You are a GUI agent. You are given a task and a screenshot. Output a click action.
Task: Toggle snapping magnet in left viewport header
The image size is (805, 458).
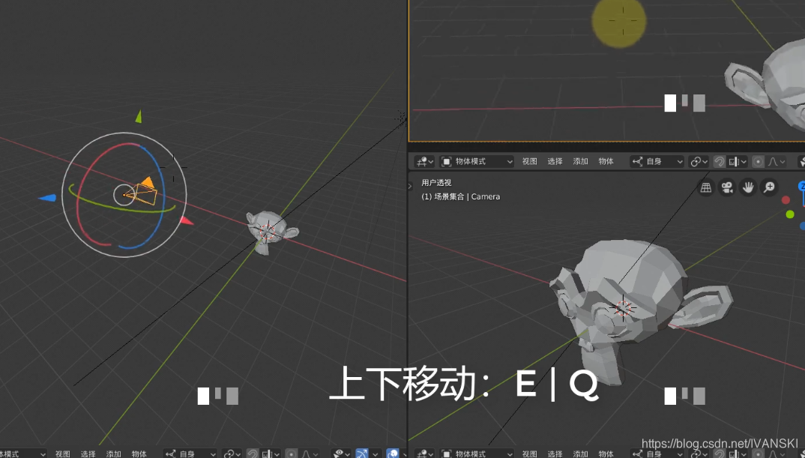point(253,454)
